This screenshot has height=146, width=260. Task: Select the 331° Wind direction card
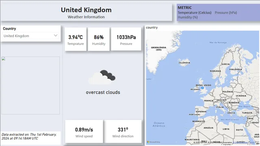123,131
